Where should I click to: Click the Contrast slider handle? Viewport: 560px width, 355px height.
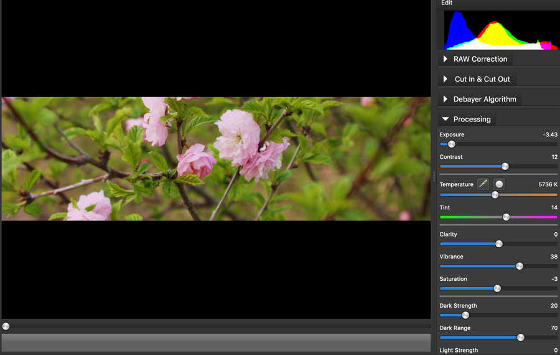click(505, 166)
